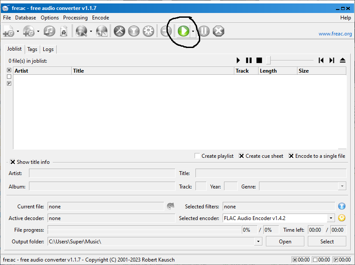355x265 pixels.
Task: Sort the joblist by the Size column
Action: pos(322,71)
